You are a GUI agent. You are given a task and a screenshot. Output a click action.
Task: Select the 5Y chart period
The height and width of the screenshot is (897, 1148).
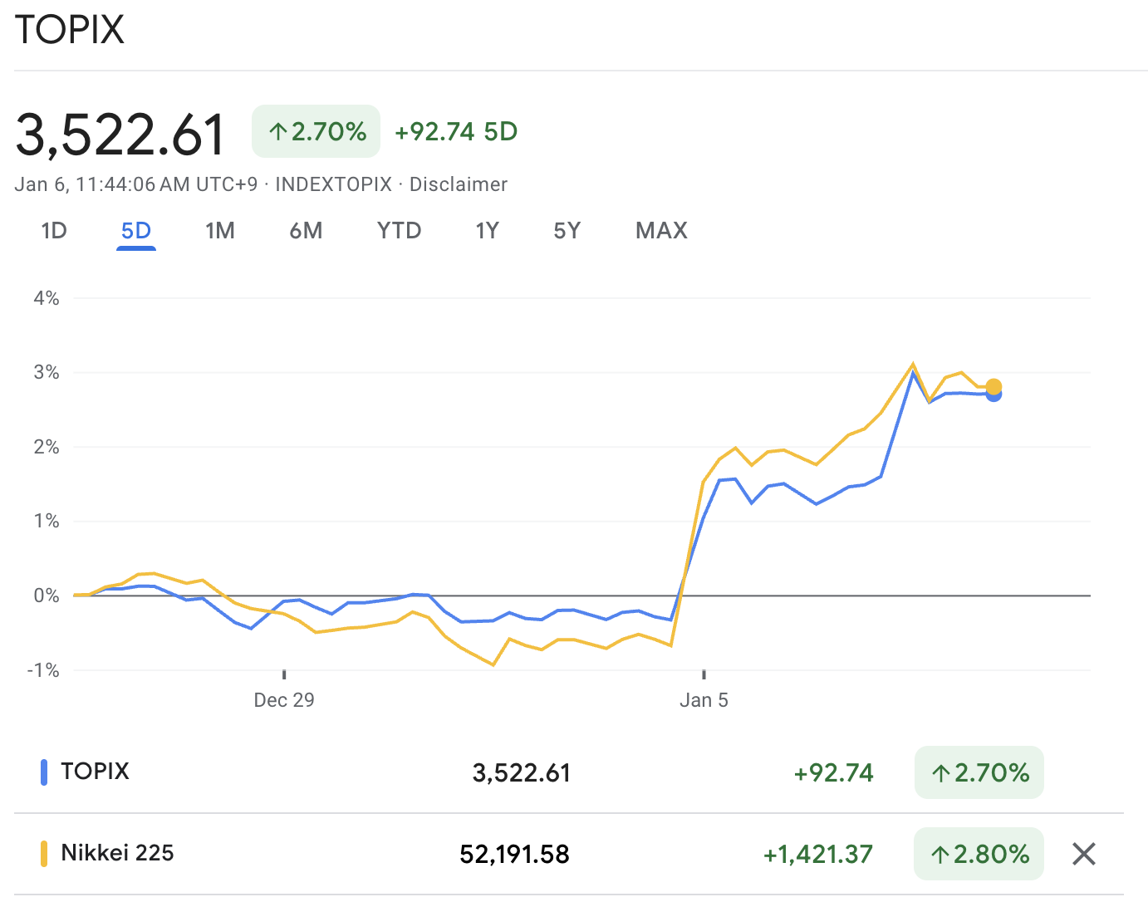(x=567, y=231)
